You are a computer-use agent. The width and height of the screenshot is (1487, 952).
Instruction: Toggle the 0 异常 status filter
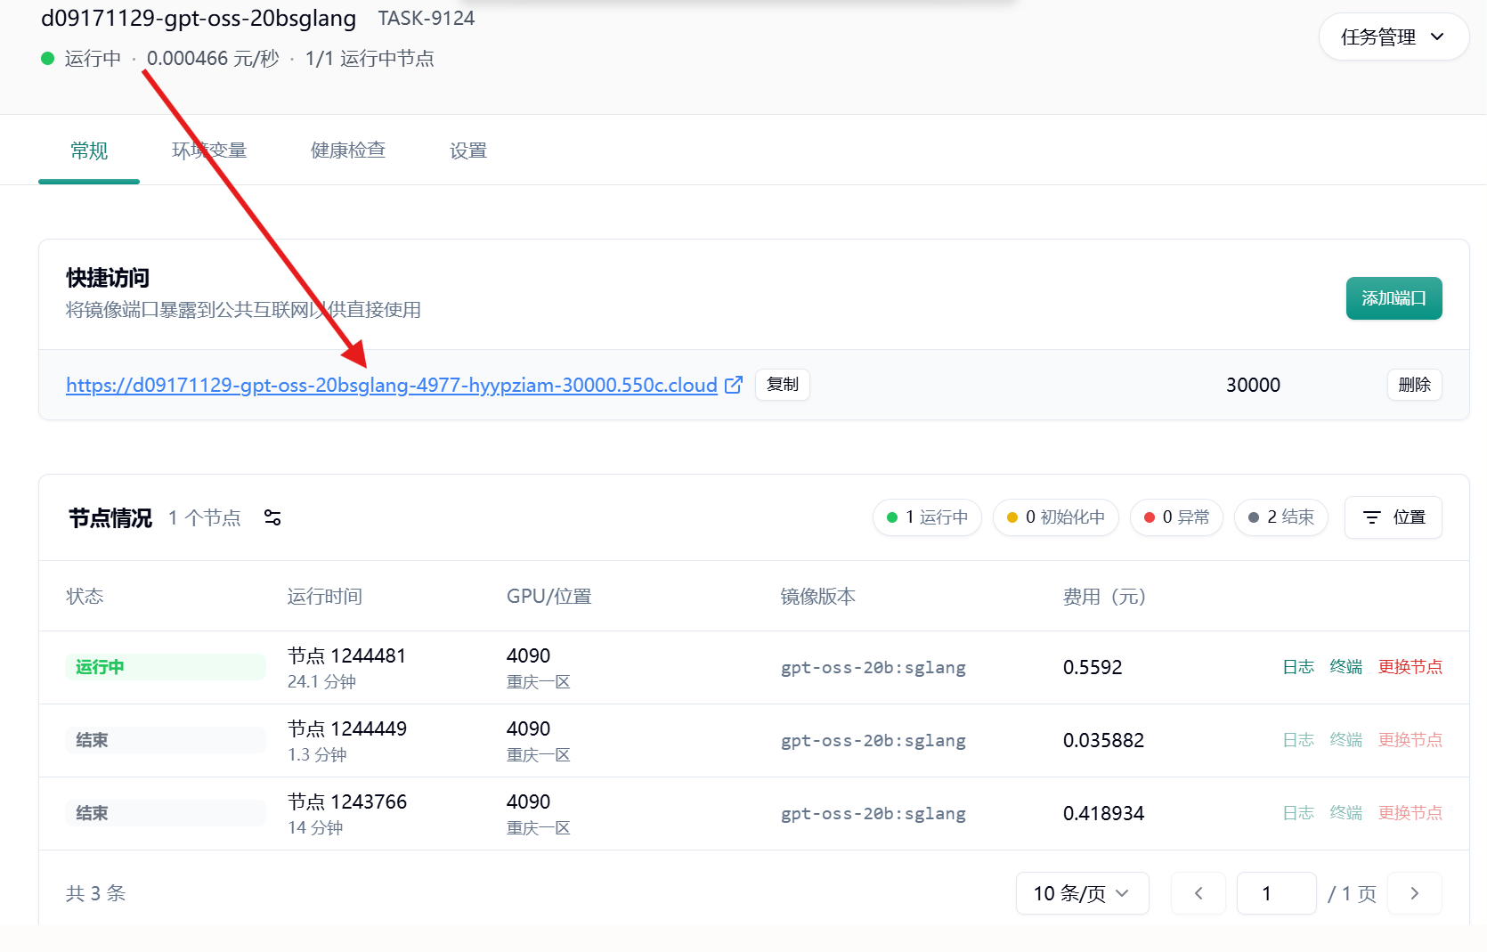[x=1176, y=517]
